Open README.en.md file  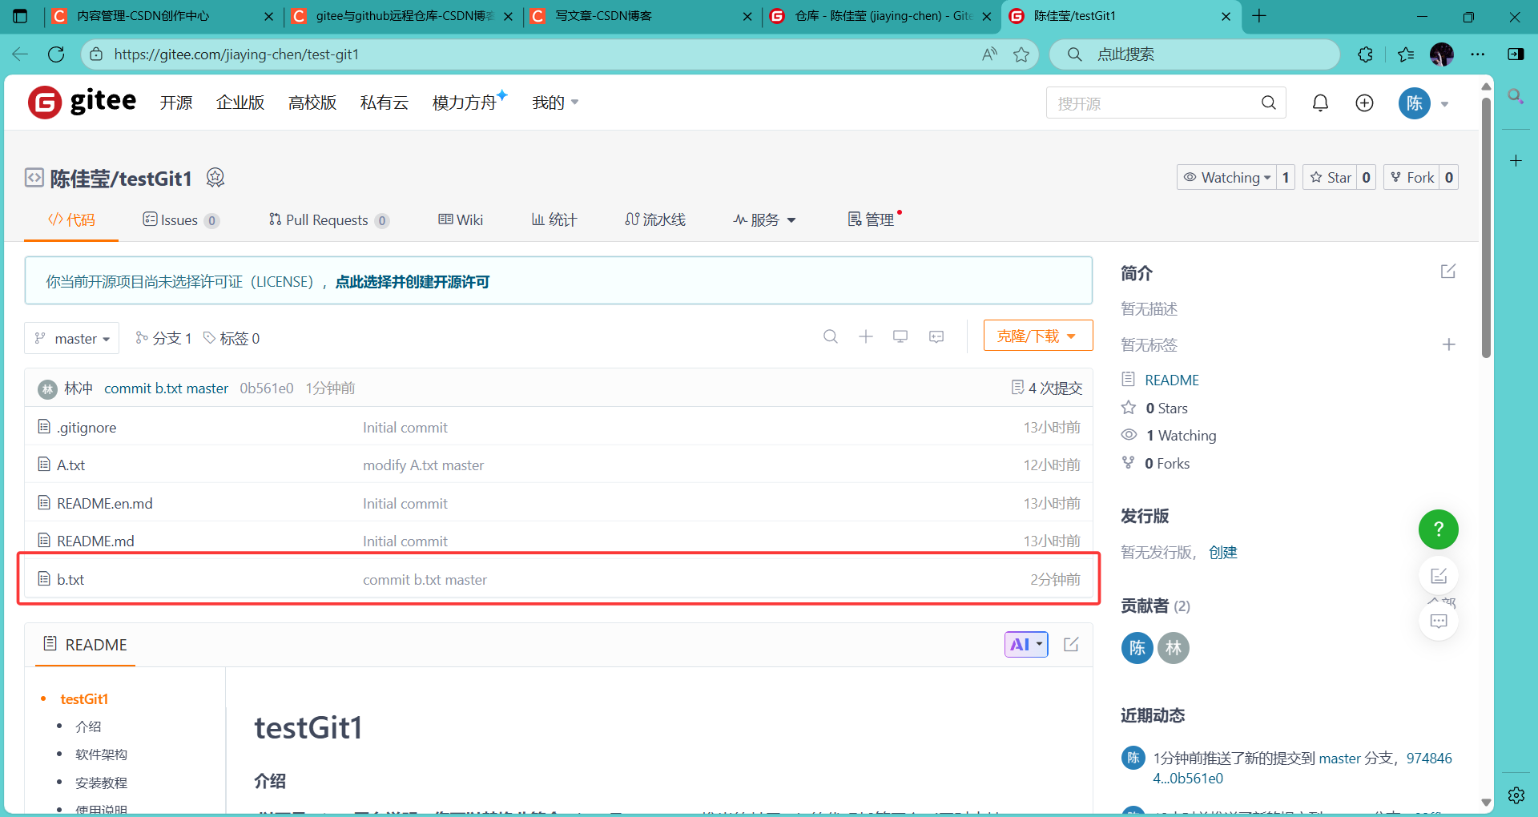[105, 503]
